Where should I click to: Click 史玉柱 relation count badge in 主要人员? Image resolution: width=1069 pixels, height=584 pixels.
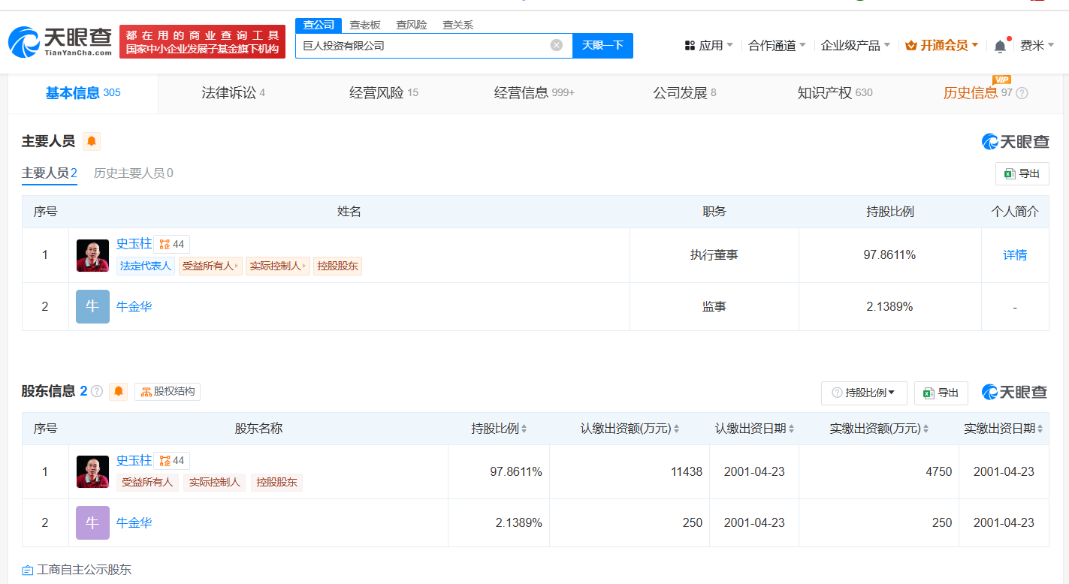tap(172, 244)
